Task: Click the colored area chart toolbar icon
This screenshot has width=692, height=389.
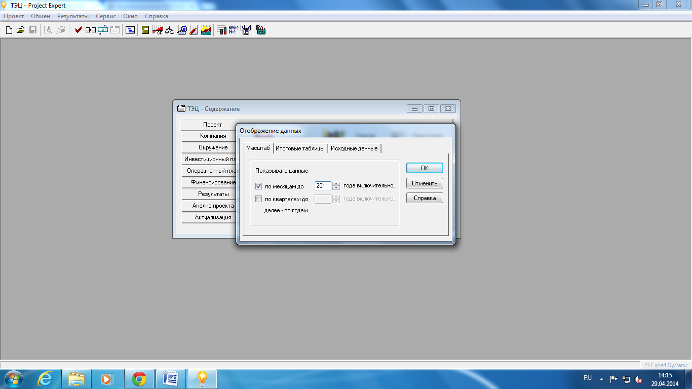Action: 206,30
